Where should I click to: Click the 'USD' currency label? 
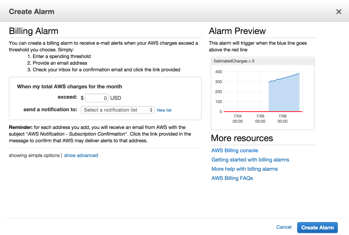116,98
